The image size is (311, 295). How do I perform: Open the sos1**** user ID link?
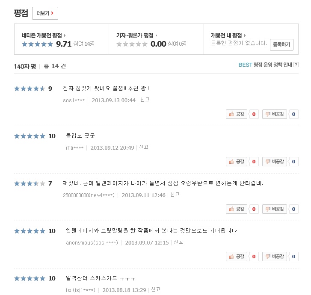tap(74, 100)
